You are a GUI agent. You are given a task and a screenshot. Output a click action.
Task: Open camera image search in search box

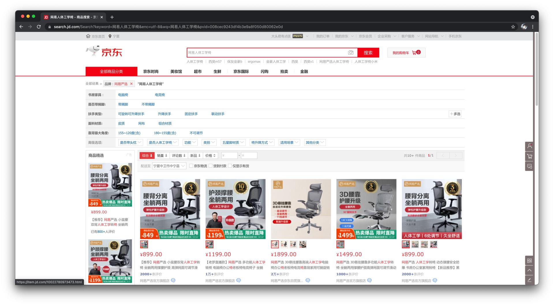click(351, 53)
